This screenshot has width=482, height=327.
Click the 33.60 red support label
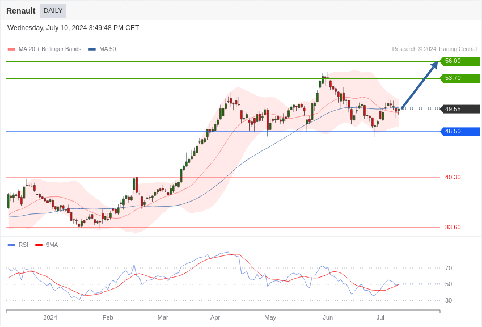click(x=453, y=228)
